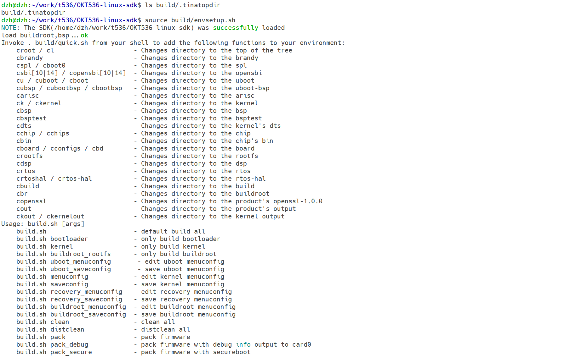This screenshot has height=363, width=582.
Task: Click 'crtoshal / crtos-hal' entry
Action: [54, 179]
